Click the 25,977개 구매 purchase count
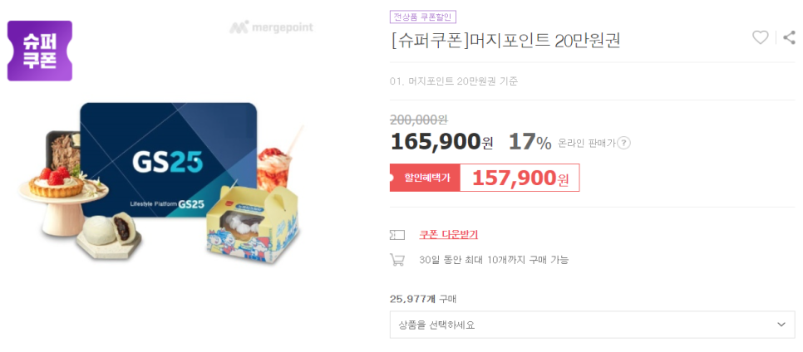Image resolution: width=803 pixels, height=352 pixels. [x=423, y=299]
